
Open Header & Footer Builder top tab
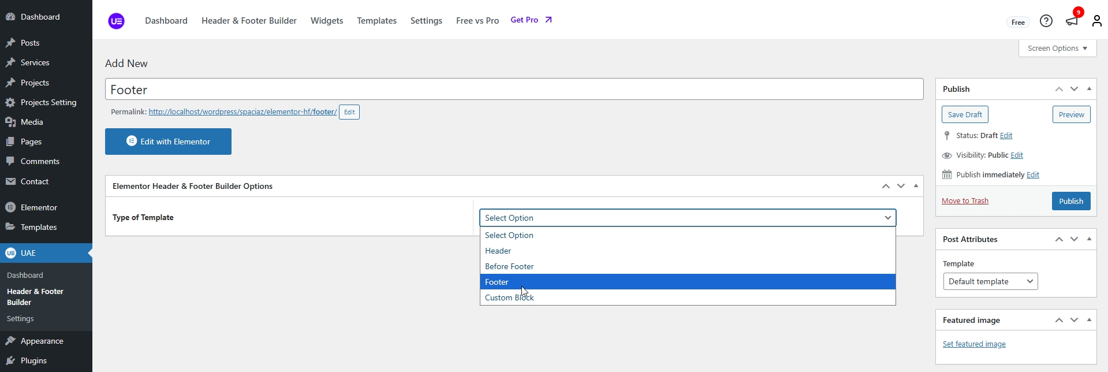click(249, 21)
